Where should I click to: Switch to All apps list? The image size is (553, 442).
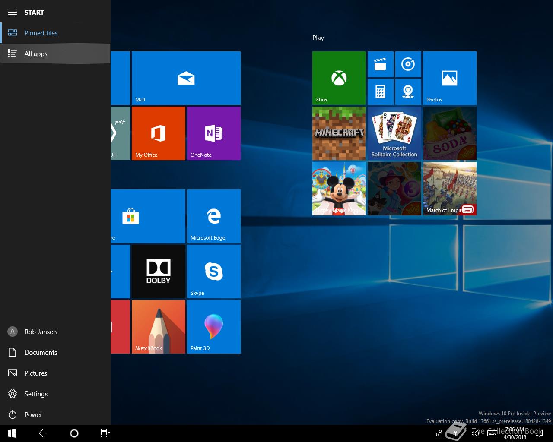tap(55, 54)
